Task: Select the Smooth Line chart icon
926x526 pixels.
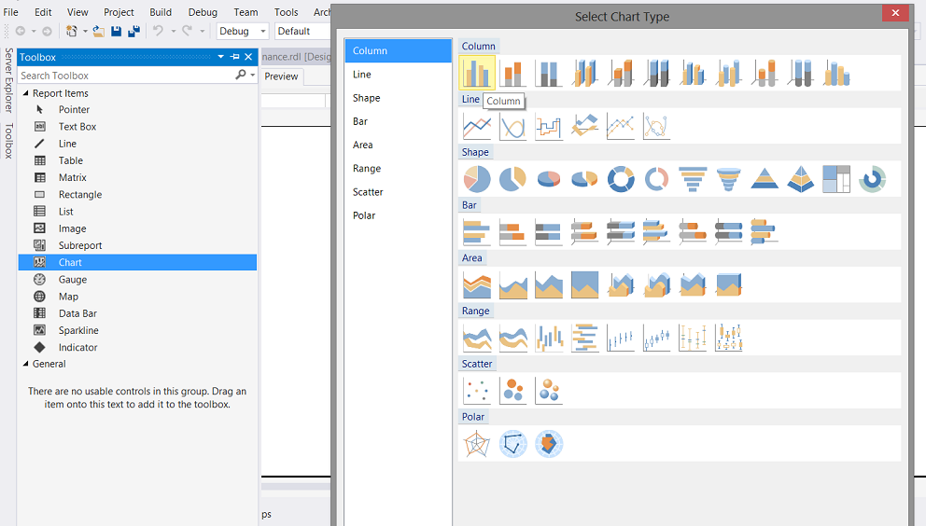Action: tap(512, 126)
